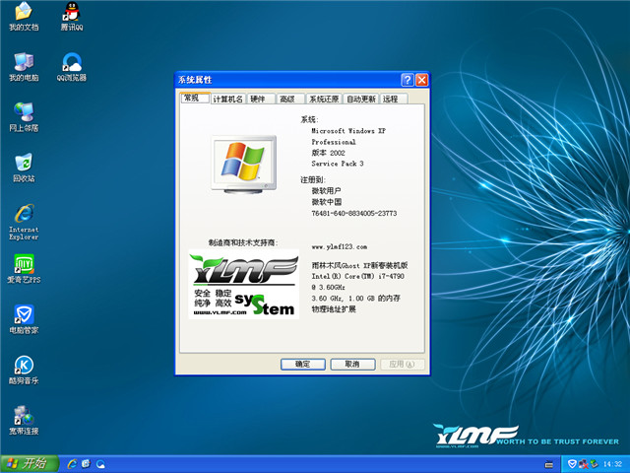Click the help question mark button in 系统属性 title bar
The width and height of the screenshot is (630, 473).
click(407, 80)
